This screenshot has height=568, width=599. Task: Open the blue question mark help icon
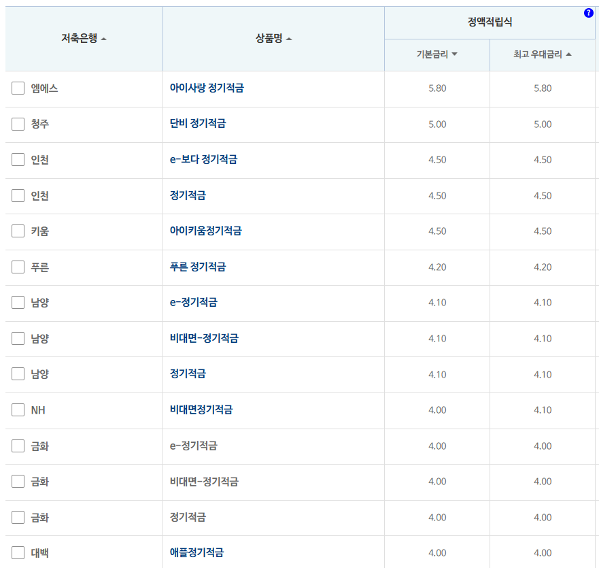[588, 13]
